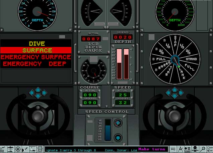The height and width of the screenshot is (153, 213).
Task: Select the magnifying glass icon
Action: click(x=203, y=149)
